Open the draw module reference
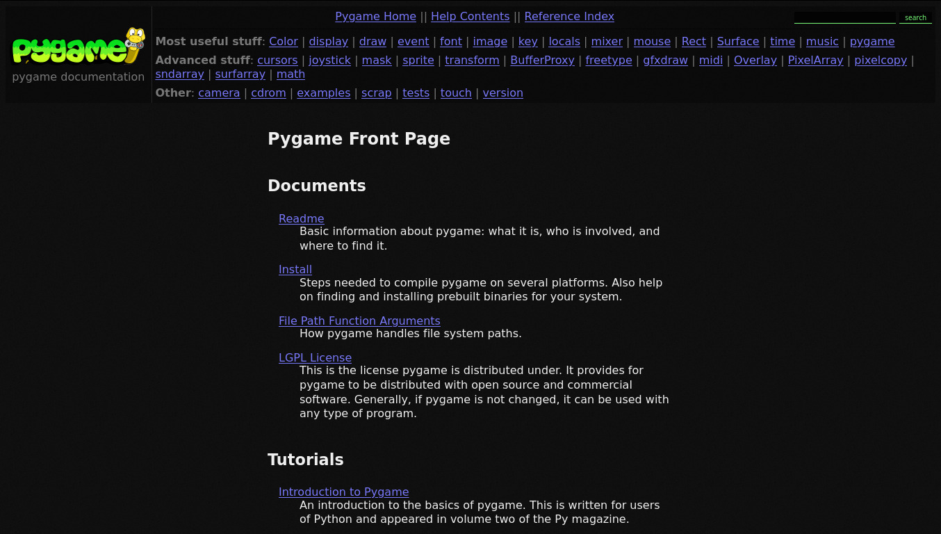Viewport: 941px width, 534px height. click(x=373, y=42)
